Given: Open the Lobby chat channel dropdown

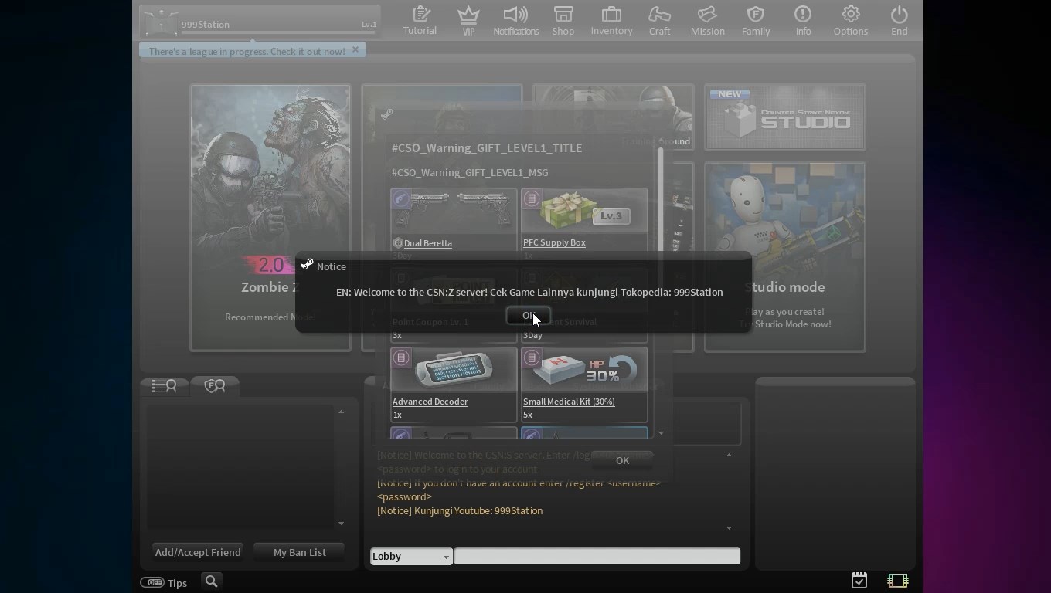Looking at the screenshot, I should pyautogui.click(x=411, y=556).
